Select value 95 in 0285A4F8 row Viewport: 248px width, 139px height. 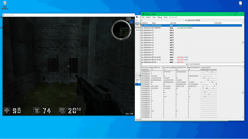click(177, 88)
